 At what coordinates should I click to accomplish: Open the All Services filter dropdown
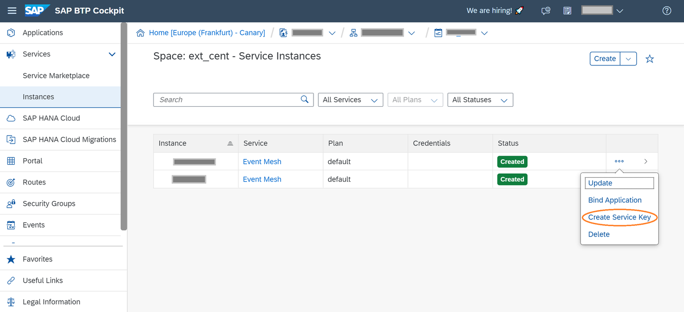(x=351, y=100)
